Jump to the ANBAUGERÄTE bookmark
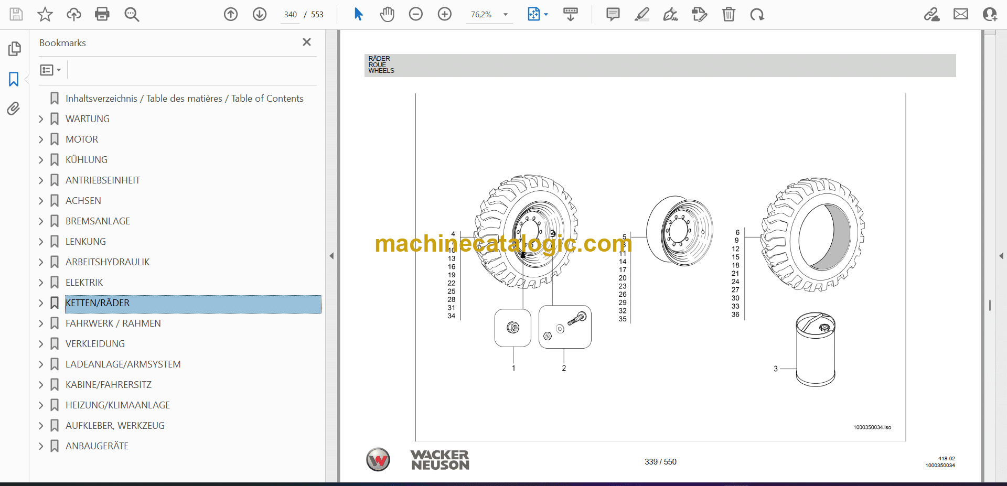The width and height of the screenshot is (1007, 486). click(97, 446)
